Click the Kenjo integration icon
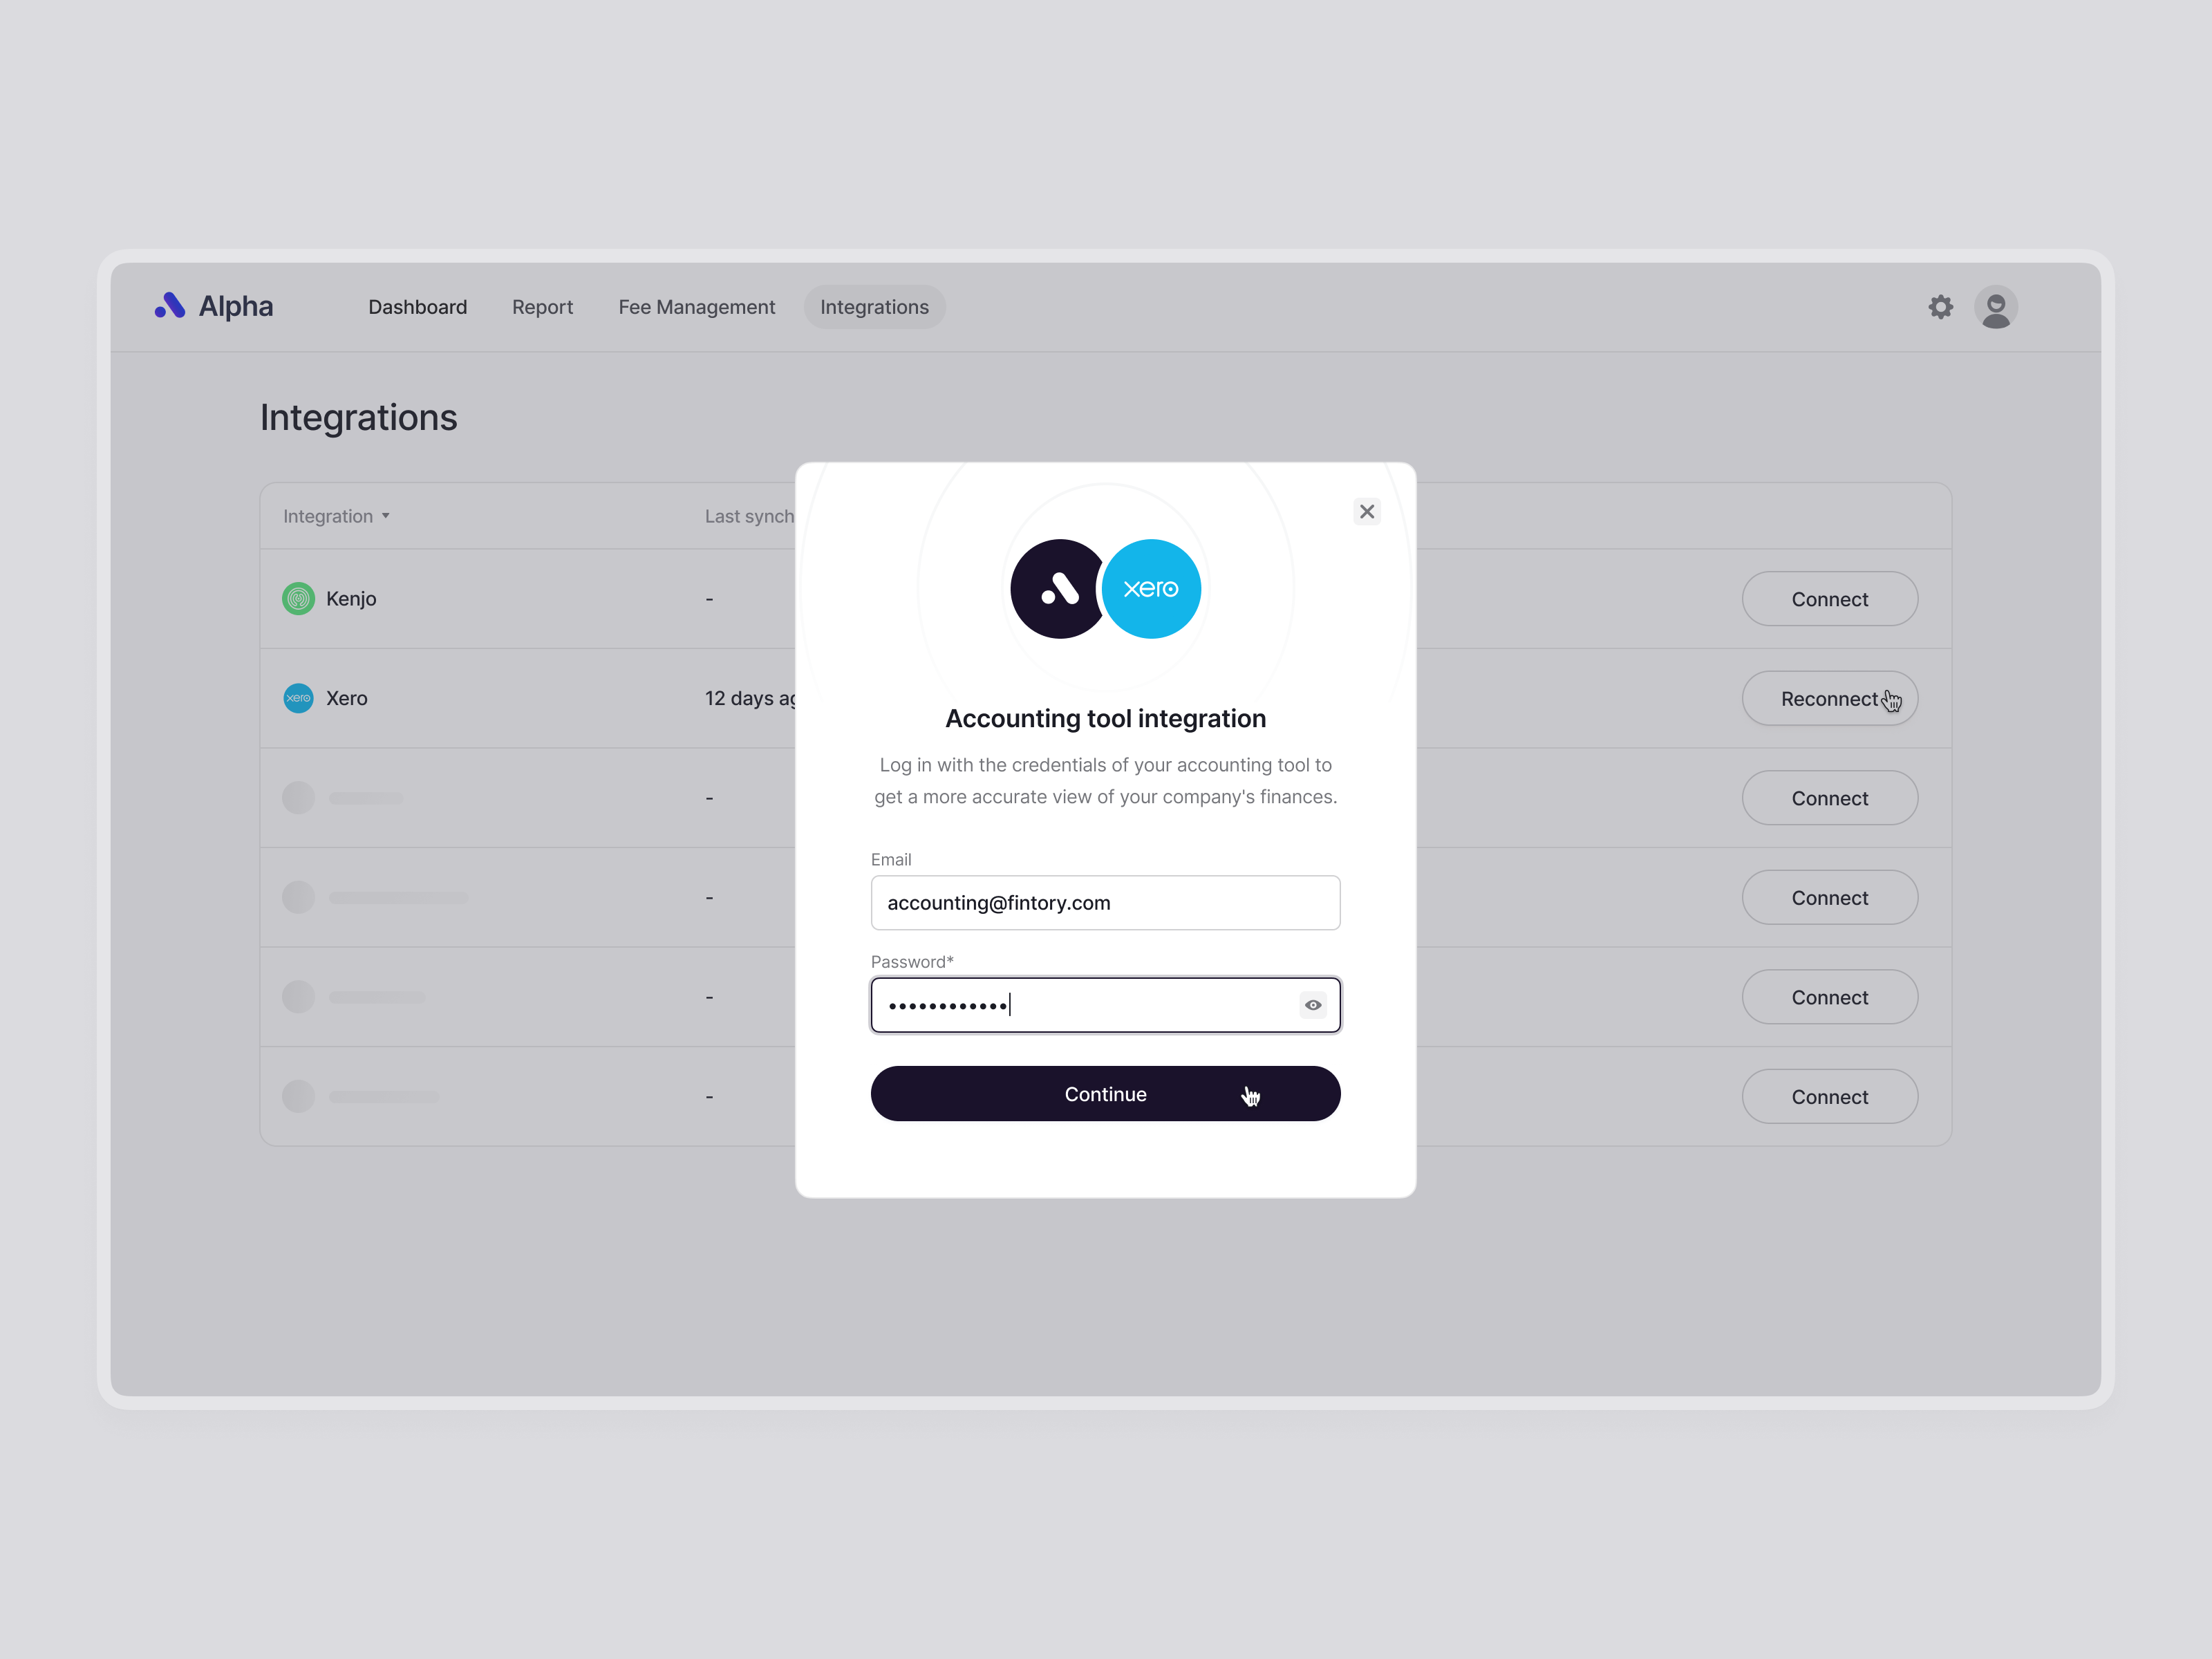Screen dimensions: 2212x1659 click(298, 598)
